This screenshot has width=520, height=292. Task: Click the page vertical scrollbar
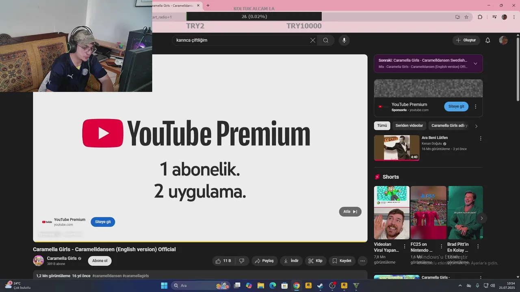pos(518,69)
